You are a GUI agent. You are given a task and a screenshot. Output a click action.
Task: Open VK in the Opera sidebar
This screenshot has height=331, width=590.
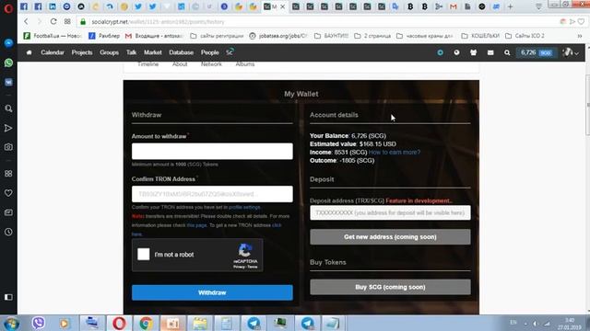click(x=8, y=82)
